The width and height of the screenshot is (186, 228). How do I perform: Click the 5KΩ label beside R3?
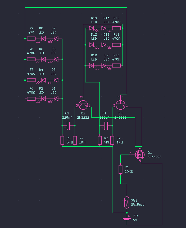(x=107, y=142)
